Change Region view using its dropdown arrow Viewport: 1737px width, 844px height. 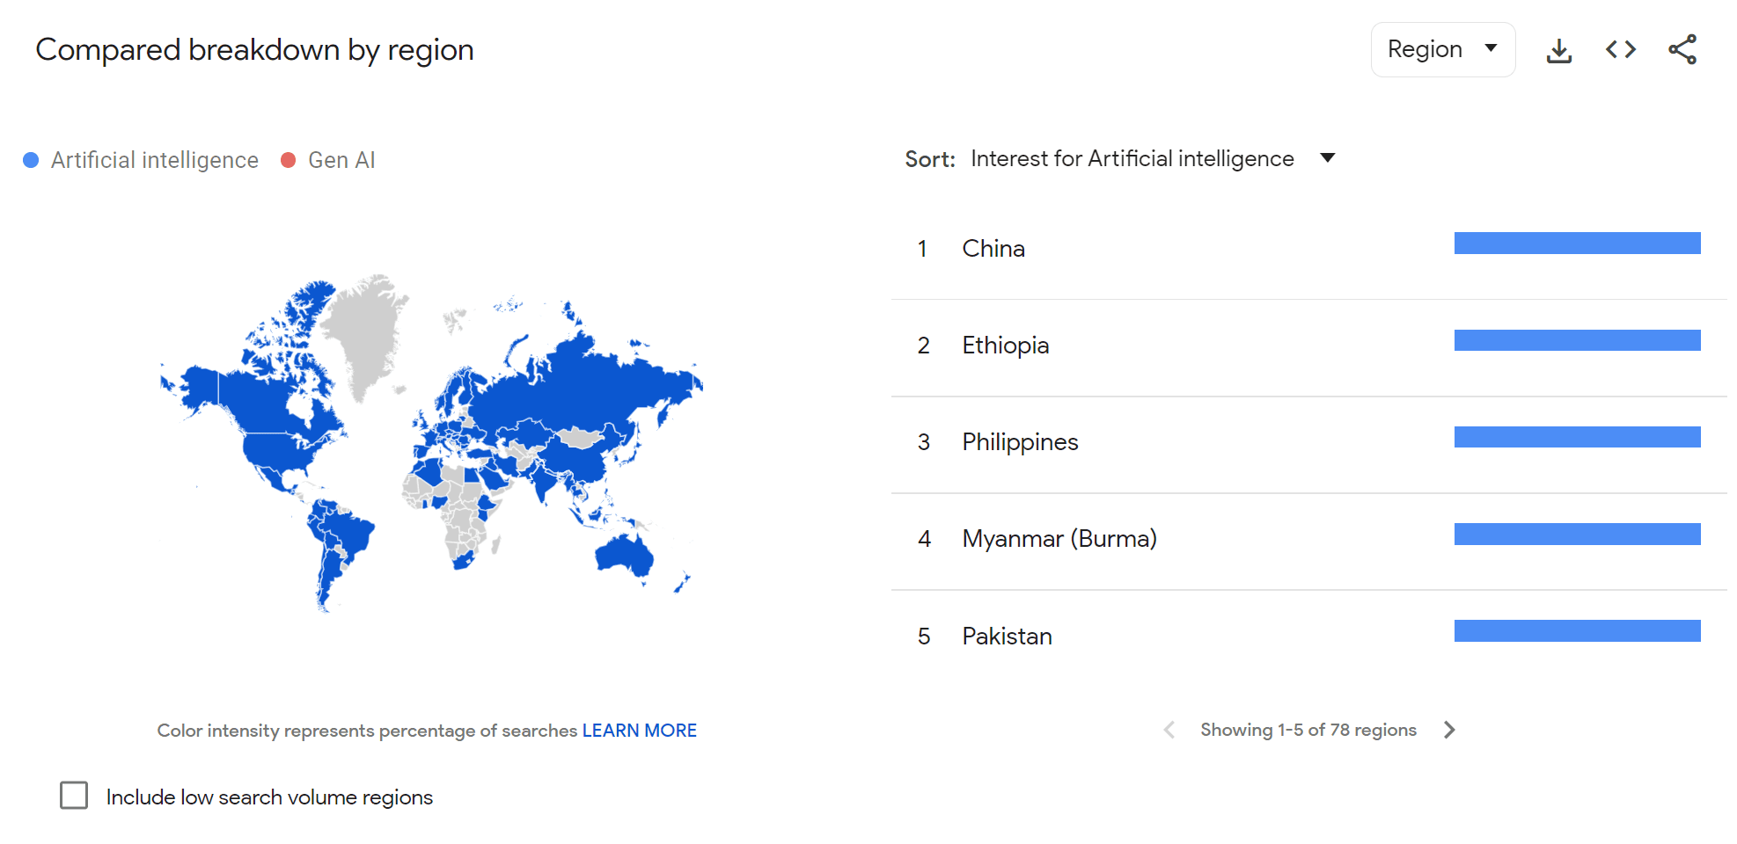coord(1491,49)
